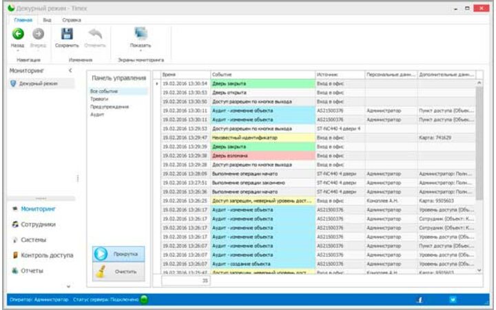Select the Тревоги filter in control panel
The height and width of the screenshot is (310, 496).
99,99
